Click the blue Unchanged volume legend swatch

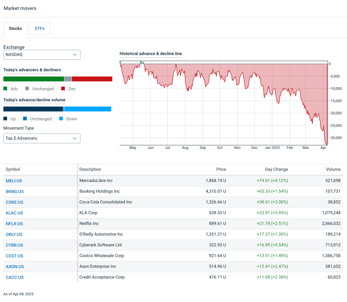25,118
